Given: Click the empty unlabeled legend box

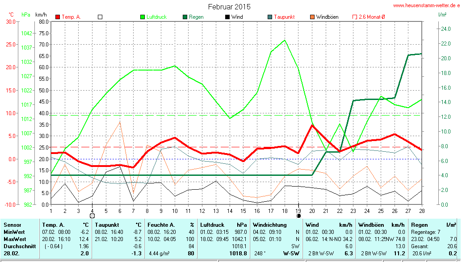Looking at the screenshot, I should point(100,17).
